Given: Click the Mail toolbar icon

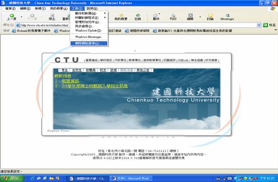Looking at the screenshot, I should click(x=155, y=16).
